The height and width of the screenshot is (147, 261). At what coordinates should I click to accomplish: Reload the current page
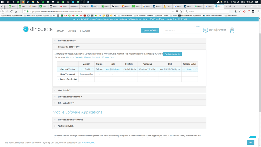point(11,11)
